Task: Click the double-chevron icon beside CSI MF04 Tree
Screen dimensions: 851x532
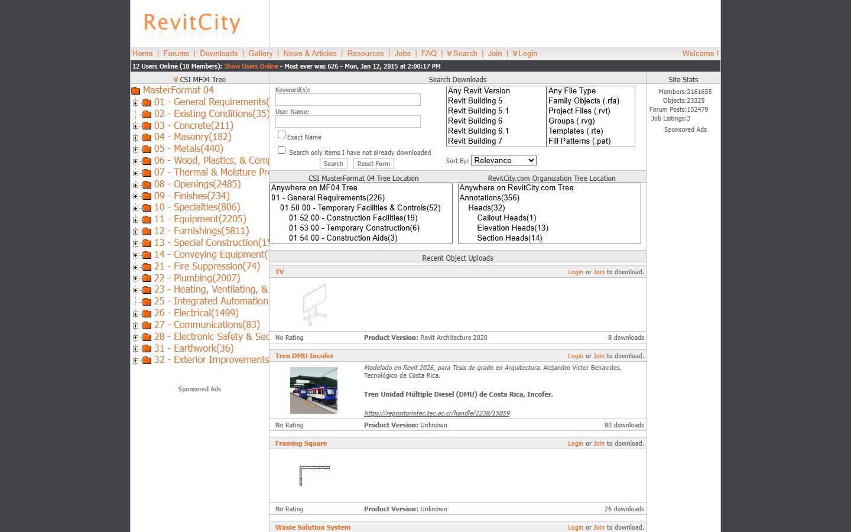Action: click(x=176, y=79)
